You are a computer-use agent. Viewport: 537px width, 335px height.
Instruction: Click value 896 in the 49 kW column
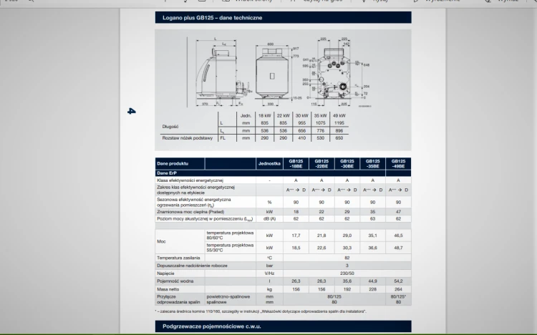pos(339,131)
